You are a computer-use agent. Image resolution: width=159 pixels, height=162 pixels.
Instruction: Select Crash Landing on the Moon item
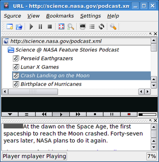coord(81,76)
